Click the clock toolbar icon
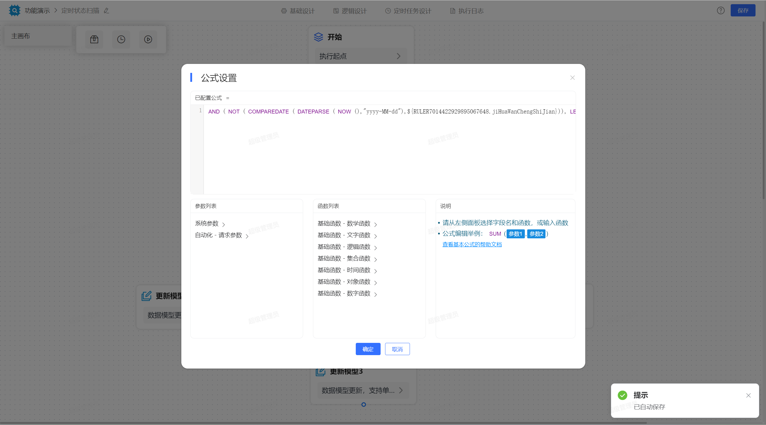This screenshot has height=425, width=766. coord(121,39)
